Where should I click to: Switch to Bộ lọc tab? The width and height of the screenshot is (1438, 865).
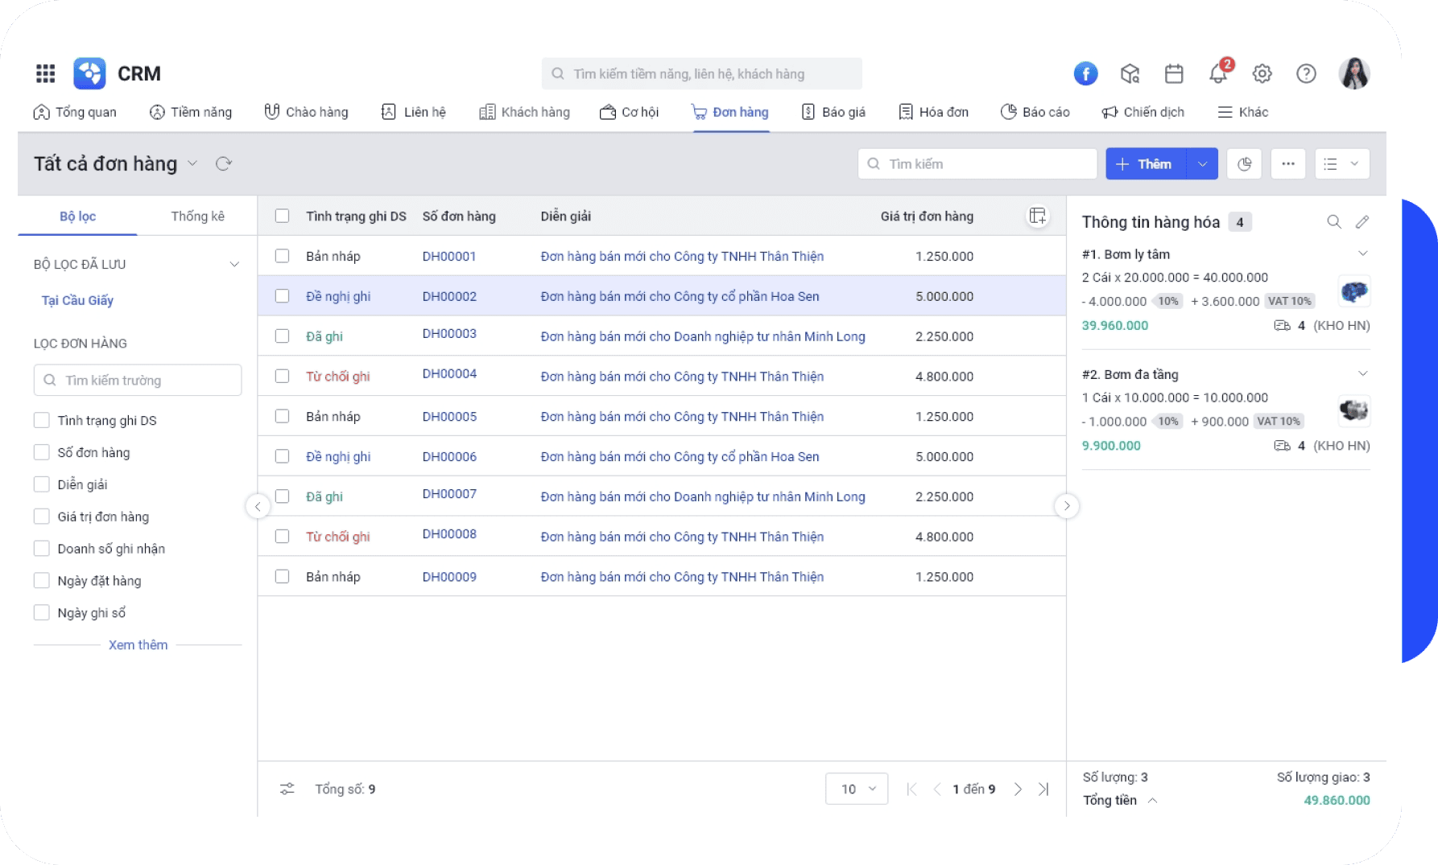point(77,216)
